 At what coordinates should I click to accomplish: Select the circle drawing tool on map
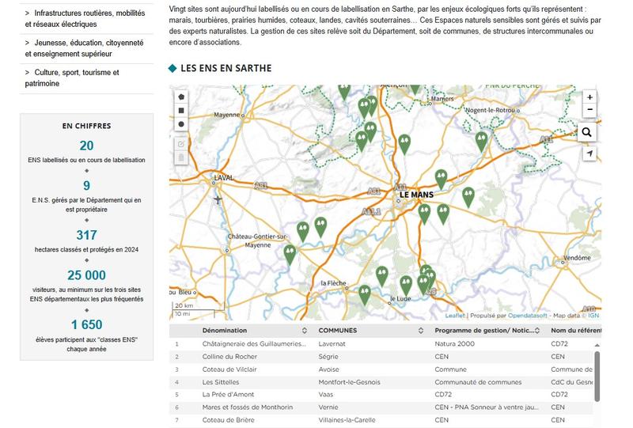pos(181,124)
